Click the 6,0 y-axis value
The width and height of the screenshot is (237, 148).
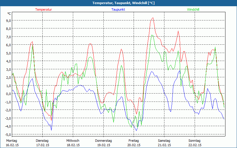(x=8, y=45)
